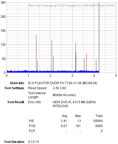
Task: Click the black vertical end-of-disc line
Action: coord(99,38)
